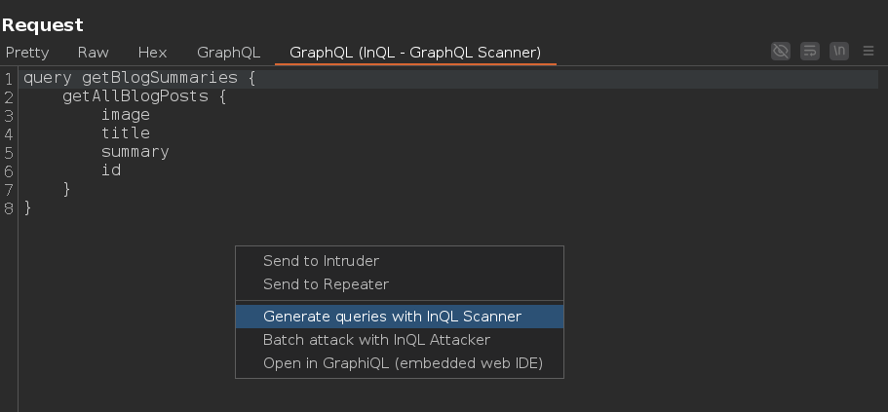The height and width of the screenshot is (412, 888).
Task: Switch to the Raw tab
Action: [94, 52]
